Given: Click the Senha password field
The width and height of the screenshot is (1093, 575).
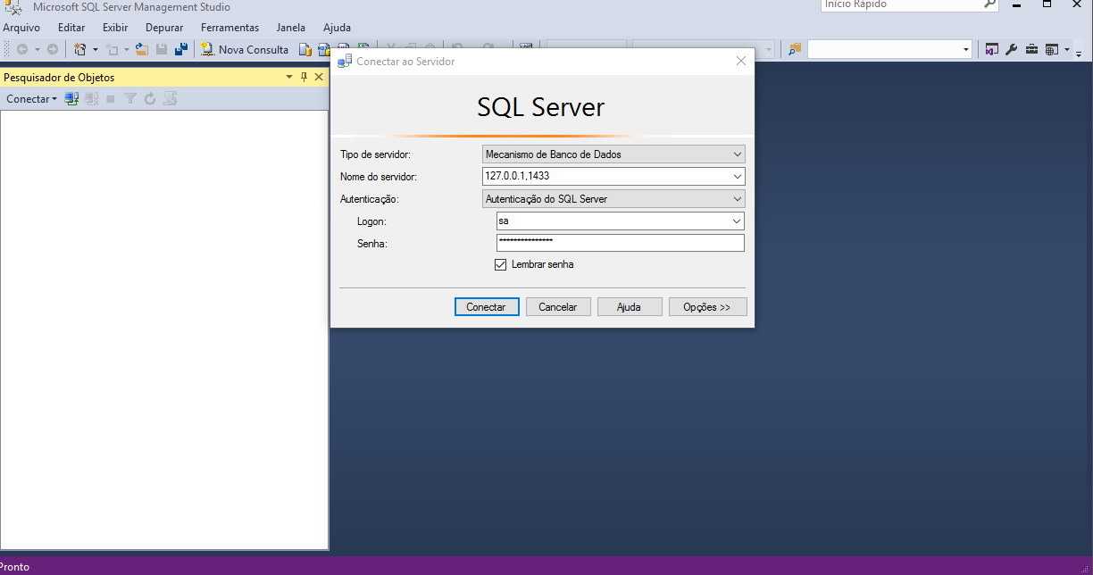Looking at the screenshot, I should pyautogui.click(x=621, y=243).
